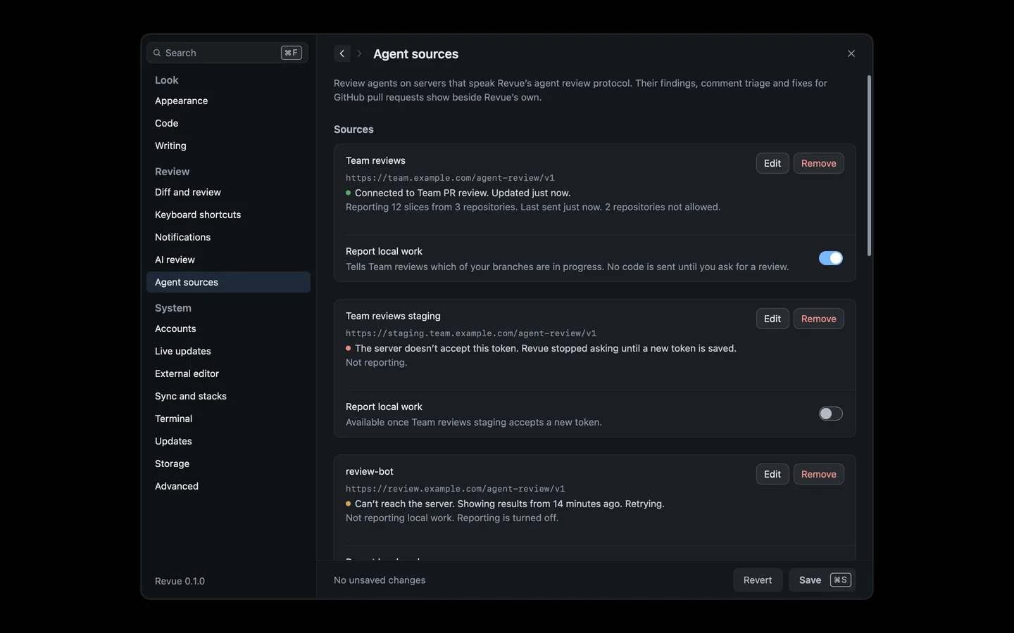Close the settings dialog

851,53
